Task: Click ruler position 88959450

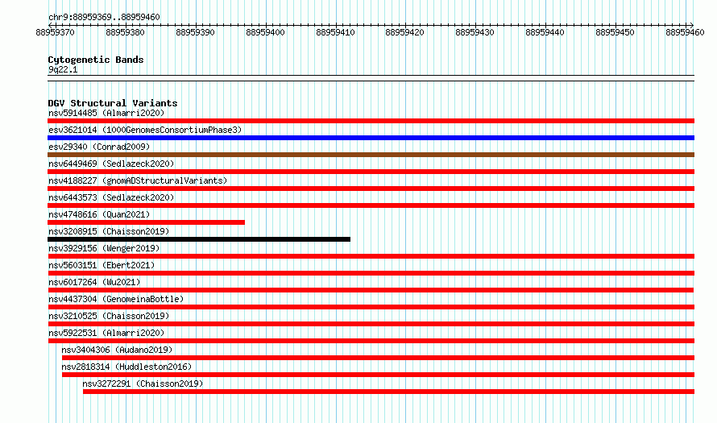Action: 615,32
